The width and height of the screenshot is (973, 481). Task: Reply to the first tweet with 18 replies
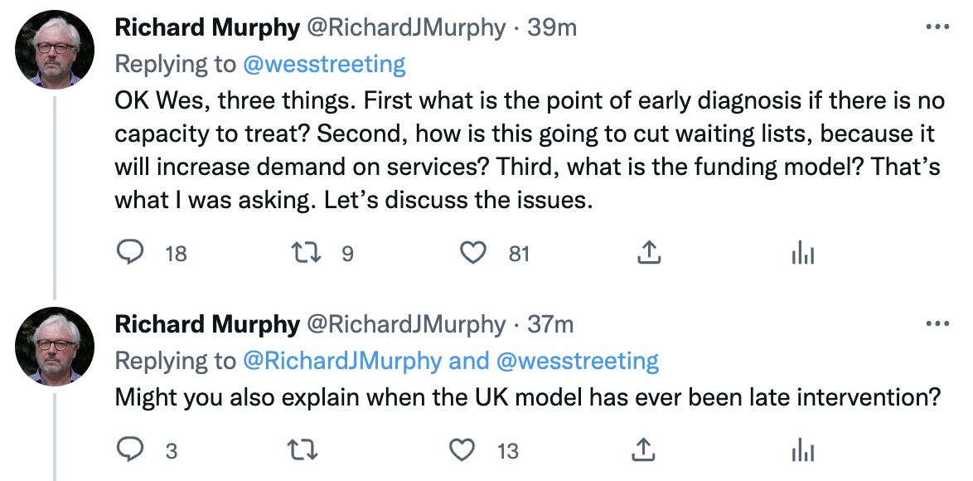(x=129, y=253)
